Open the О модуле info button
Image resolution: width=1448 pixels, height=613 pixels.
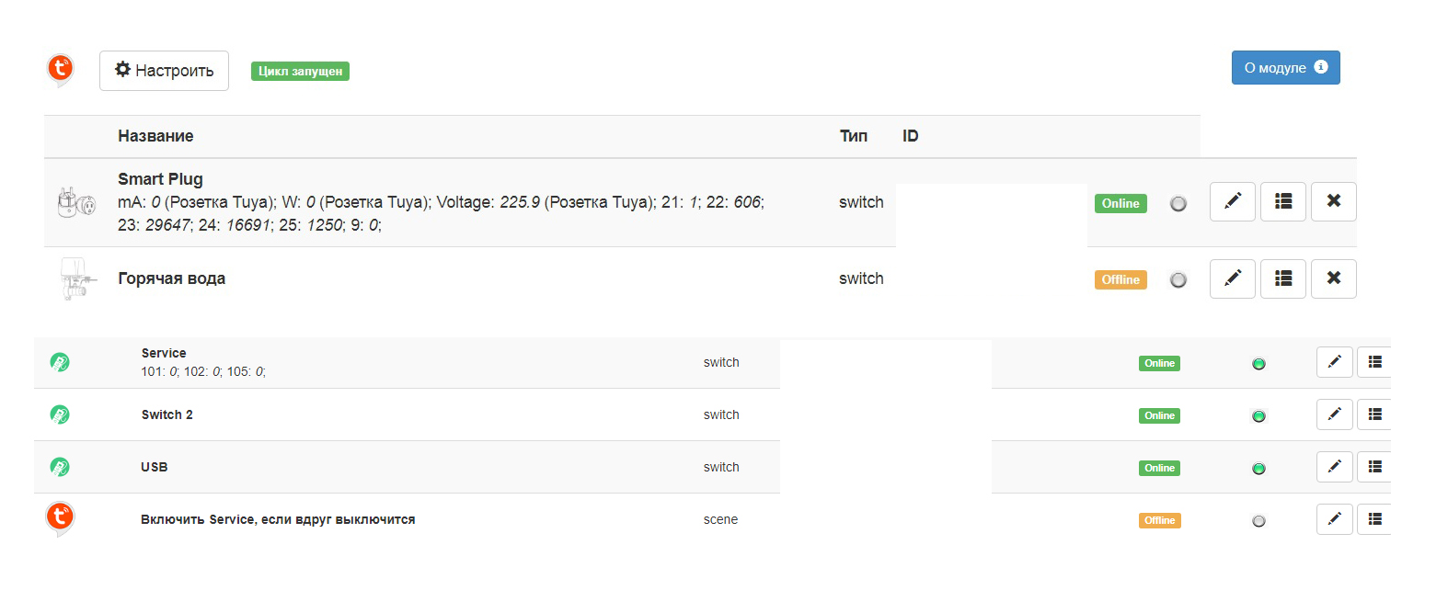coord(1285,68)
